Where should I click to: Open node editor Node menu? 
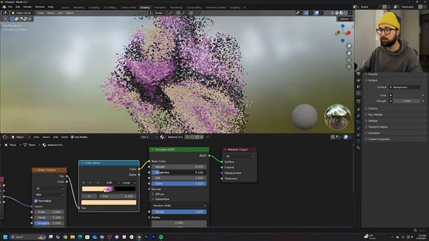point(64,137)
